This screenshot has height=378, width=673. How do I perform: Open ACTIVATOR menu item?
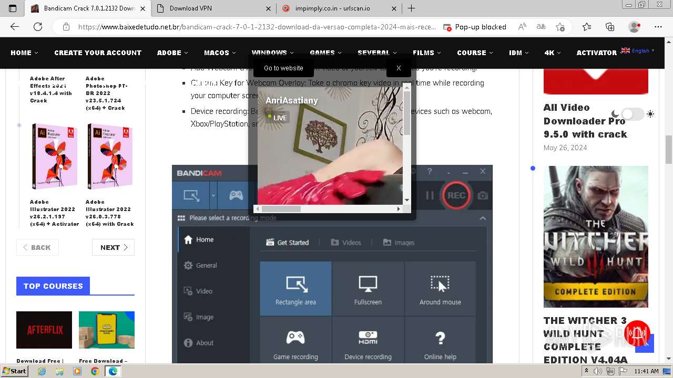(596, 52)
